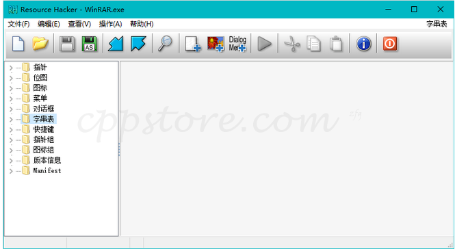Click the New blank file icon
This screenshot has width=455, height=249.
[18, 44]
